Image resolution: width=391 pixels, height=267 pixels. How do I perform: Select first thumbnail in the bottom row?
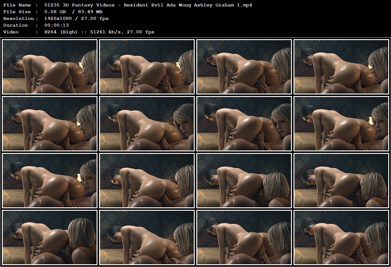pos(50,237)
